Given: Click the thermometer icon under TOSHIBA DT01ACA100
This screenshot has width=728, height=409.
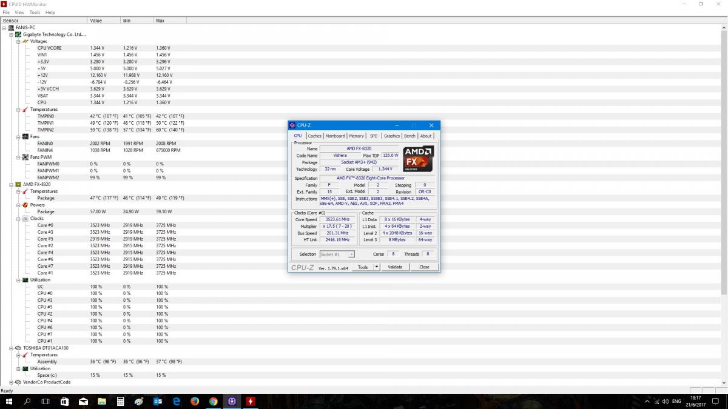Looking at the screenshot, I should click(25, 355).
